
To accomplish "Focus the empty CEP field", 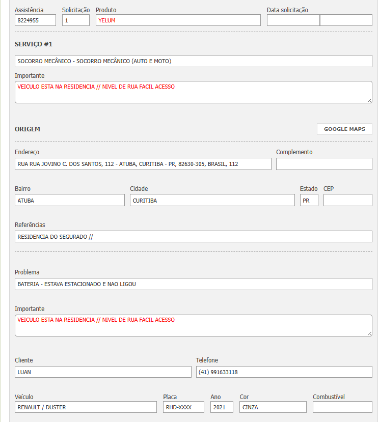I will [347, 201].
